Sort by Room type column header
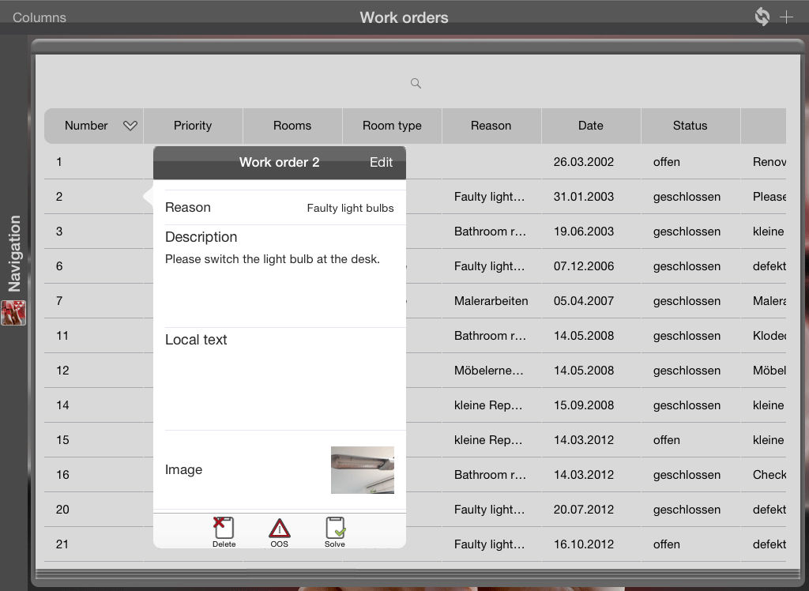The height and width of the screenshot is (591, 809). point(392,126)
